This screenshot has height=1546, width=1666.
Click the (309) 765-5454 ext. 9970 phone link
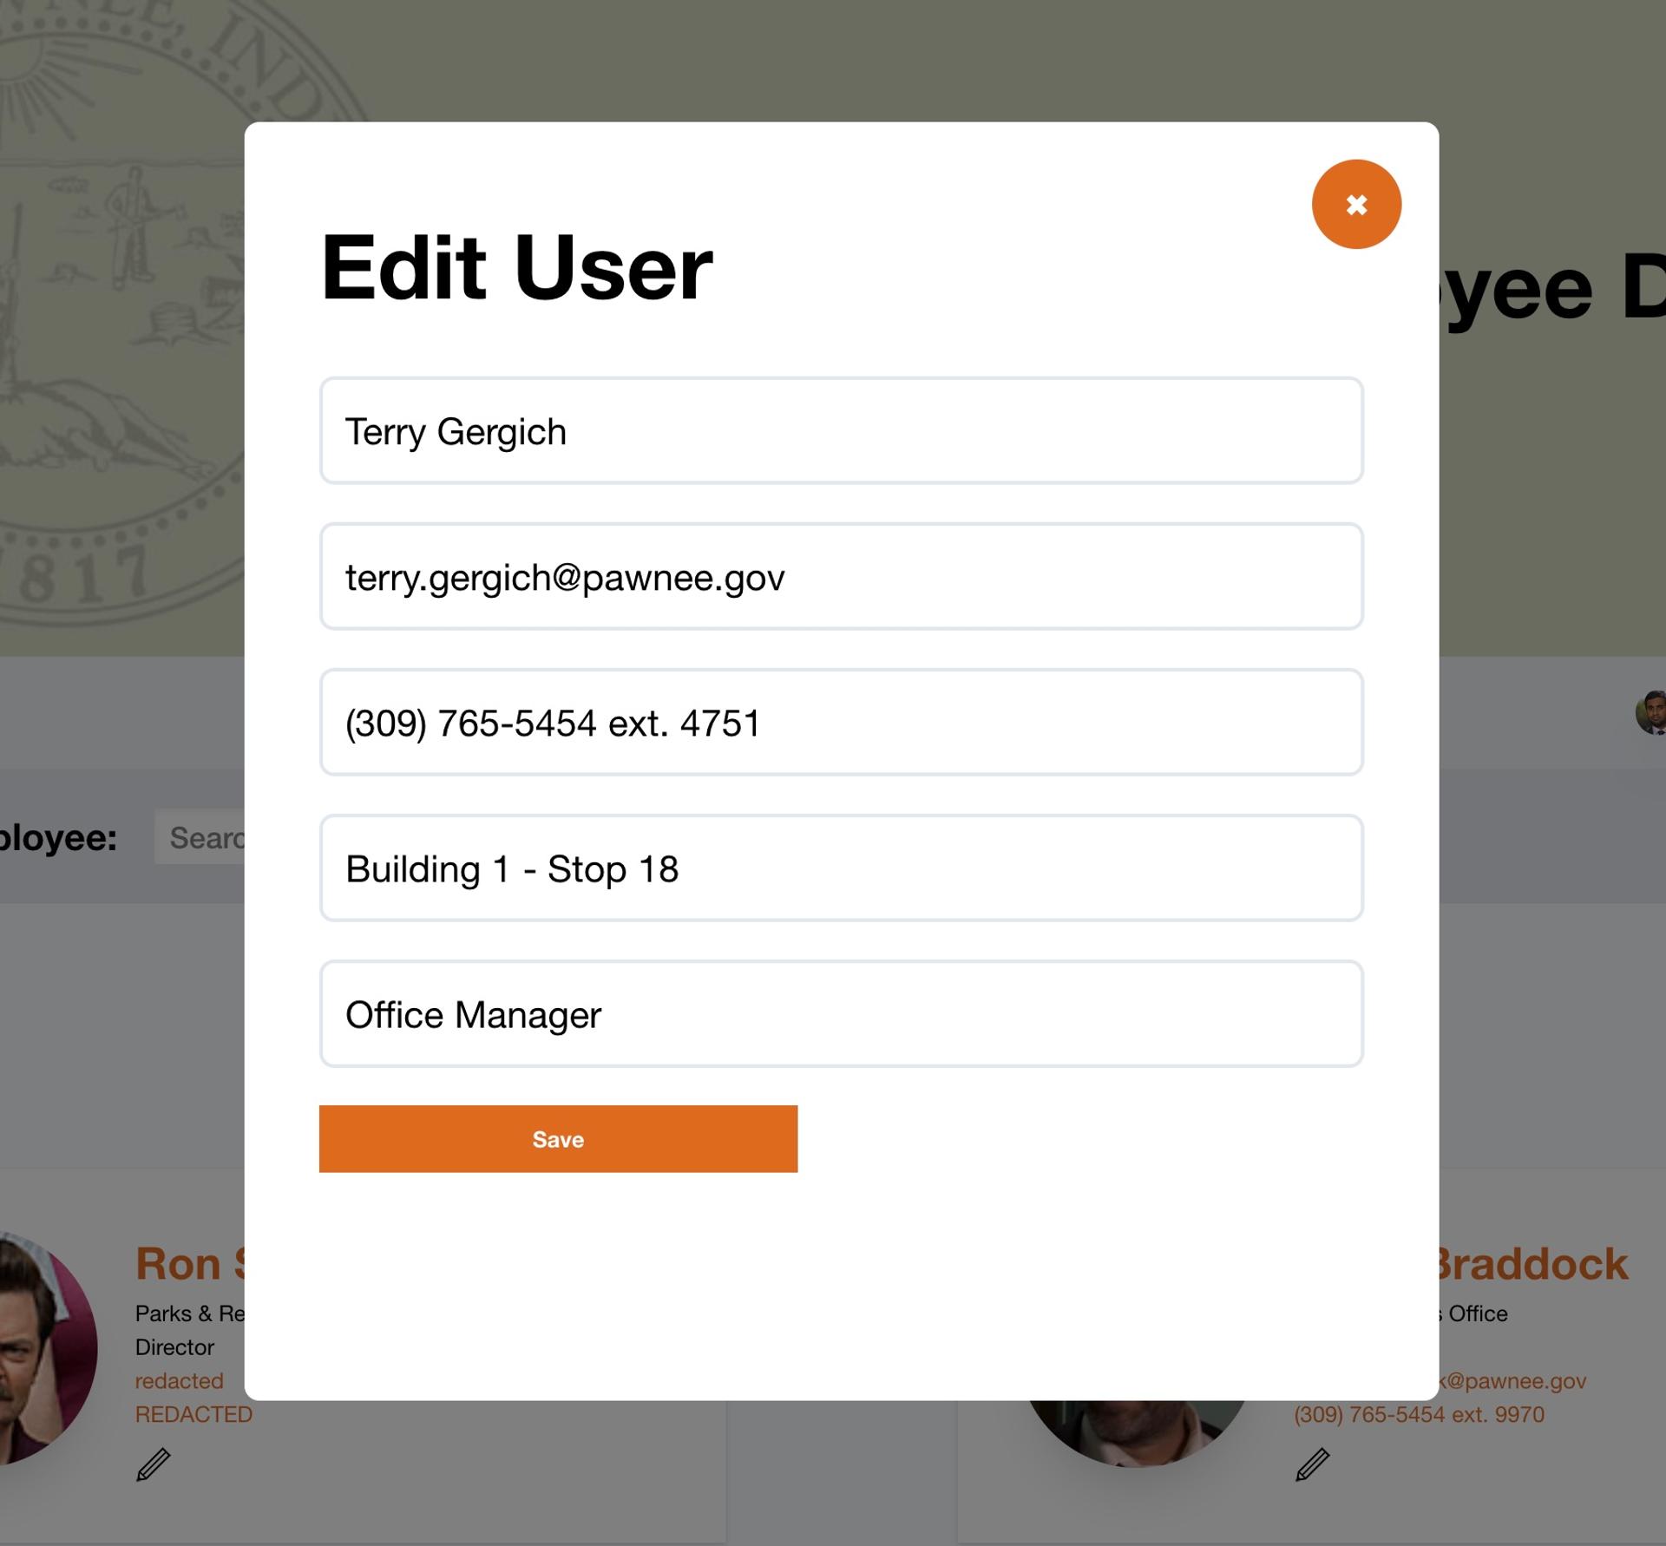point(1419,1414)
